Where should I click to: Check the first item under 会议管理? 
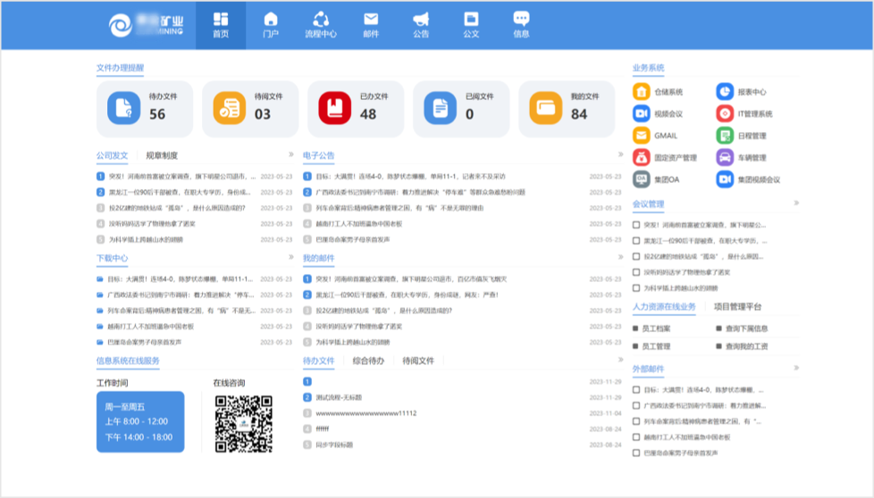pos(636,225)
